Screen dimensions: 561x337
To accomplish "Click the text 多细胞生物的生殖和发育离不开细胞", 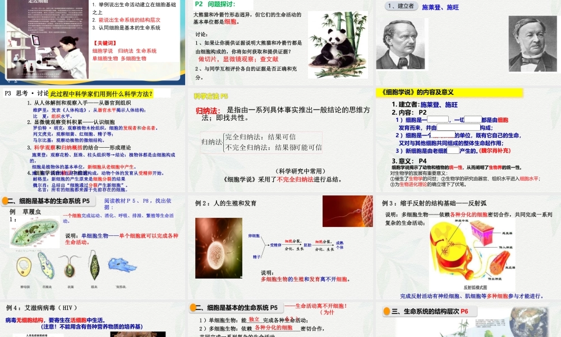I will pos(305,279).
